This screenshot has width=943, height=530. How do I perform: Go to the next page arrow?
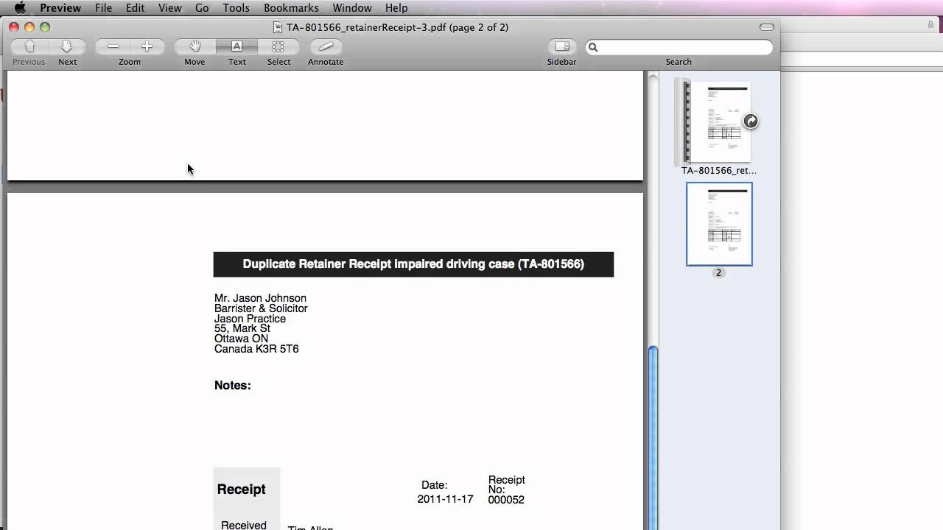(67, 46)
